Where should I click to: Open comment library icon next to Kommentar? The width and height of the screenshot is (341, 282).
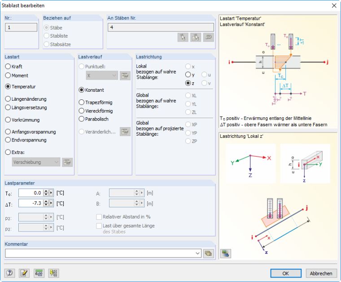[208, 253]
